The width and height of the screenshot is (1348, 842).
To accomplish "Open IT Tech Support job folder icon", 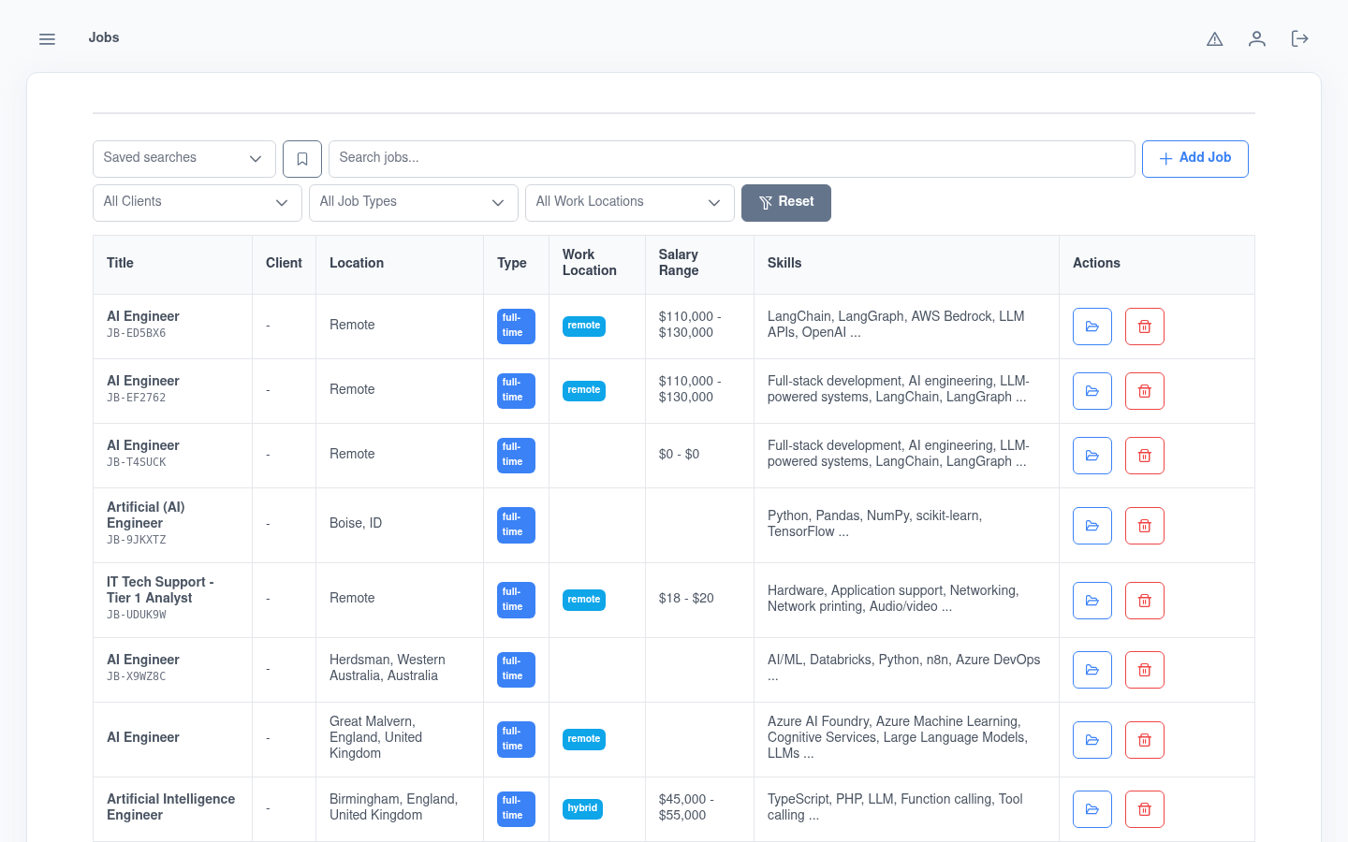I will click(x=1092, y=601).
